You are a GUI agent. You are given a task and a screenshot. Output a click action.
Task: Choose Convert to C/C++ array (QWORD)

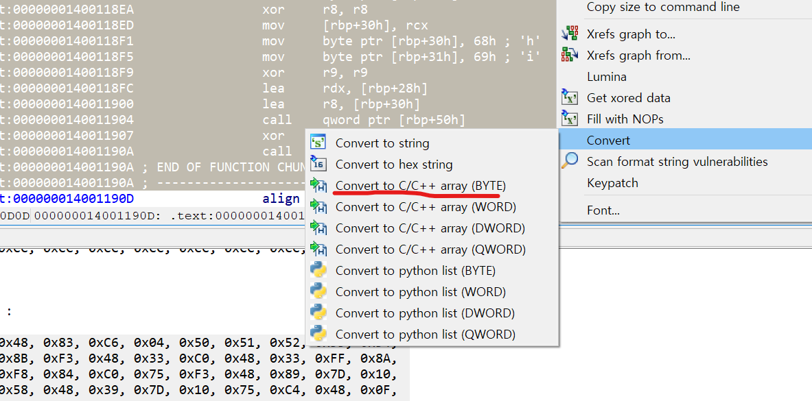[432, 249]
